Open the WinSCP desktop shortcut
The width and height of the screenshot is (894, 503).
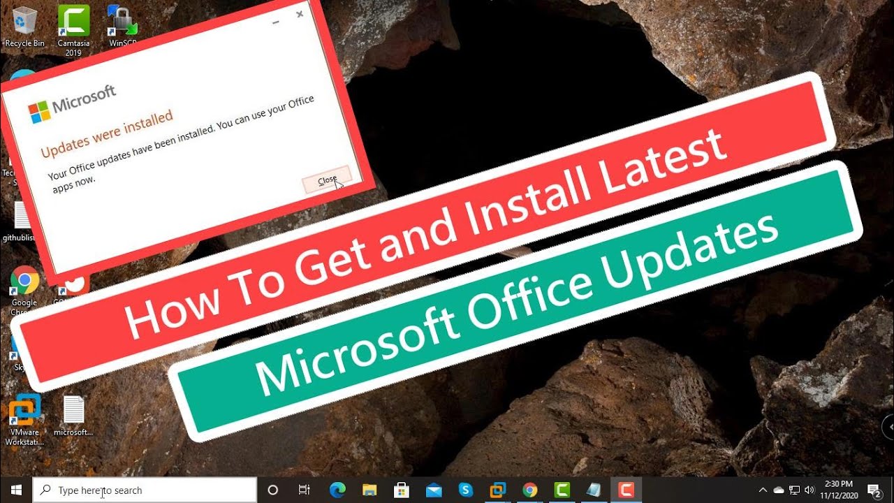tap(122, 27)
